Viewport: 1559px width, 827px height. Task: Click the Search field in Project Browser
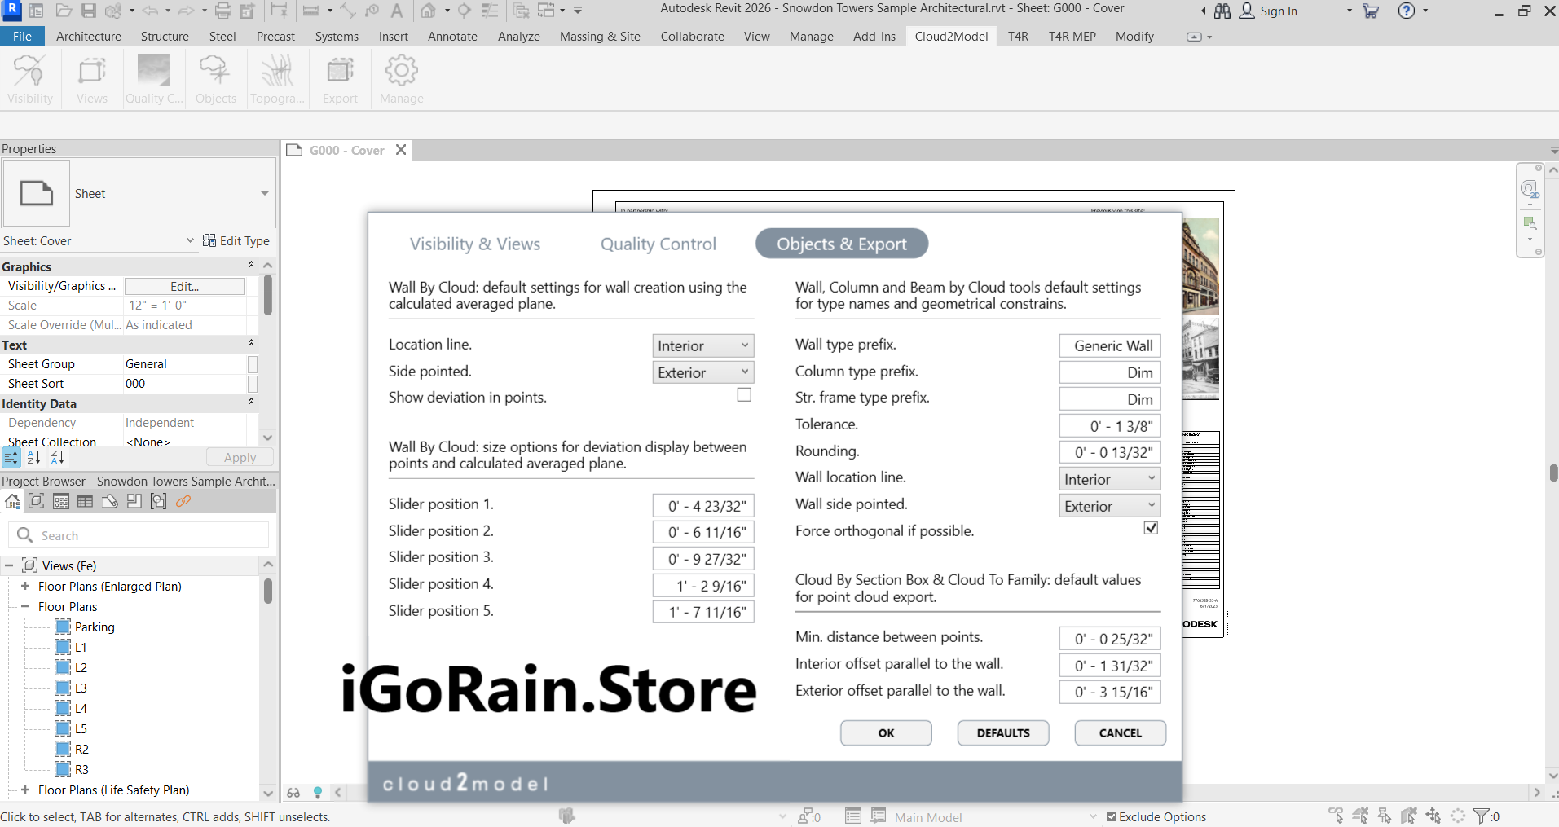(139, 534)
